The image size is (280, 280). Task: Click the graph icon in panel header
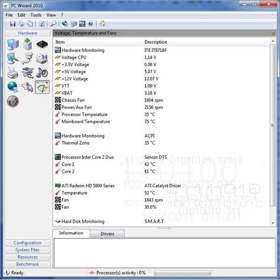click(272, 33)
